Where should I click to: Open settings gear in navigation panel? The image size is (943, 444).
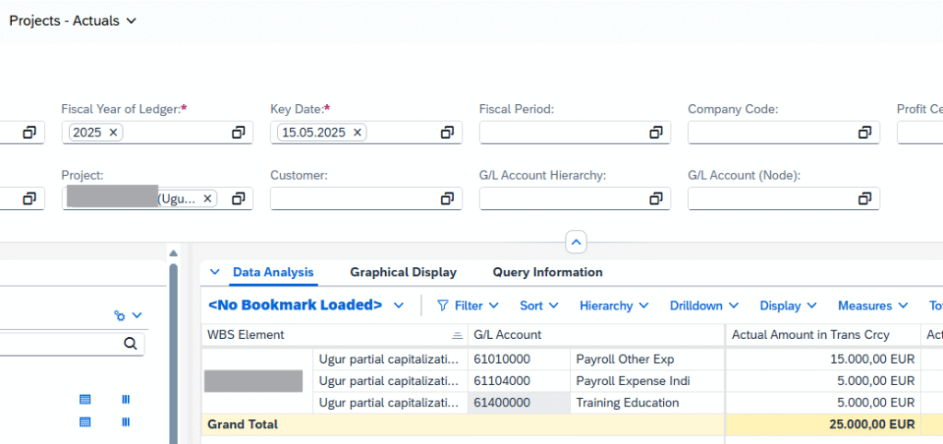pos(120,316)
